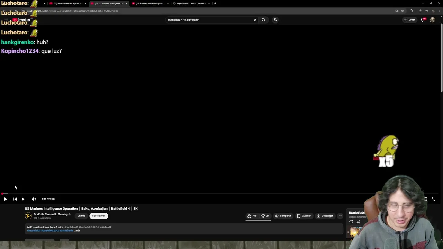Open DraKulis Cinematic Gaming channel avatar
The width and height of the screenshot is (443, 249).
28,216
